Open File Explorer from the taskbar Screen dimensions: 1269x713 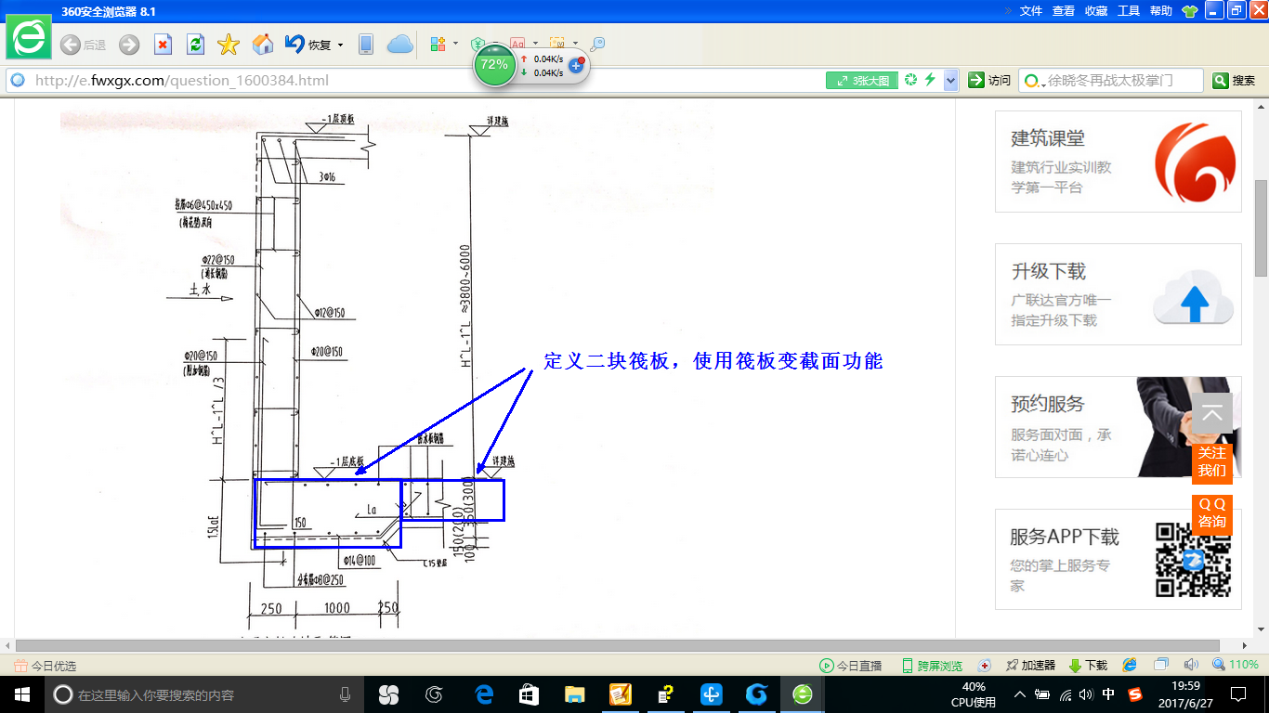[575, 694]
